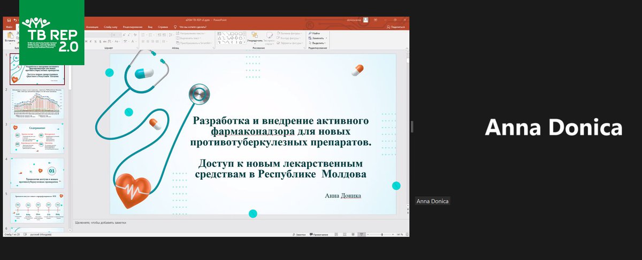
Task: Click the slide sorter view icon
Action: pyautogui.click(x=345, y=234)
